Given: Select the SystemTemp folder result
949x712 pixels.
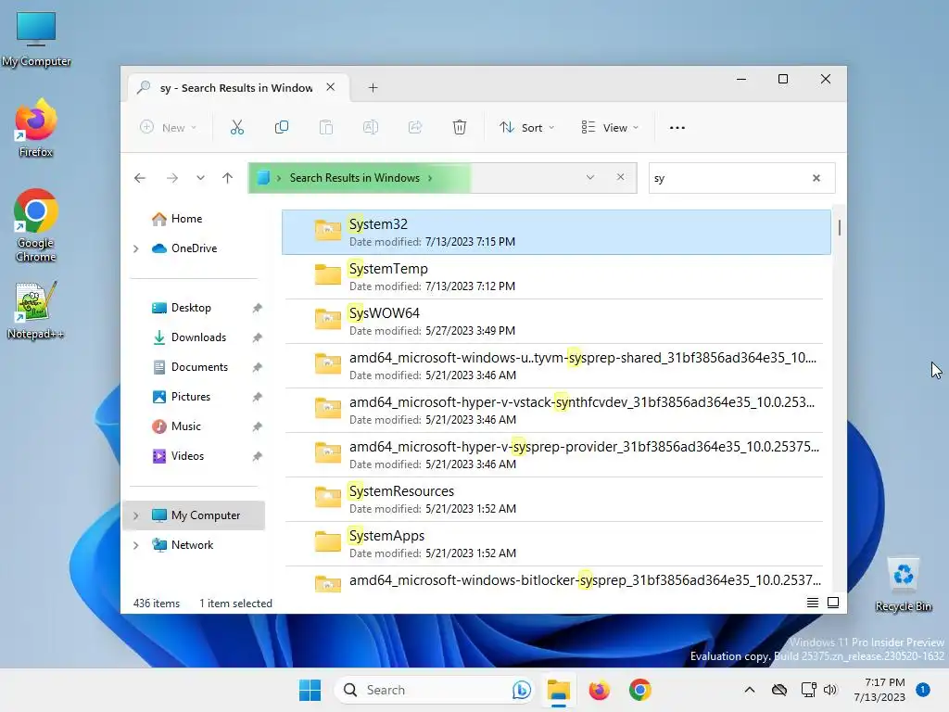Looking at the screenshot, I should click(x=556, y=276).
